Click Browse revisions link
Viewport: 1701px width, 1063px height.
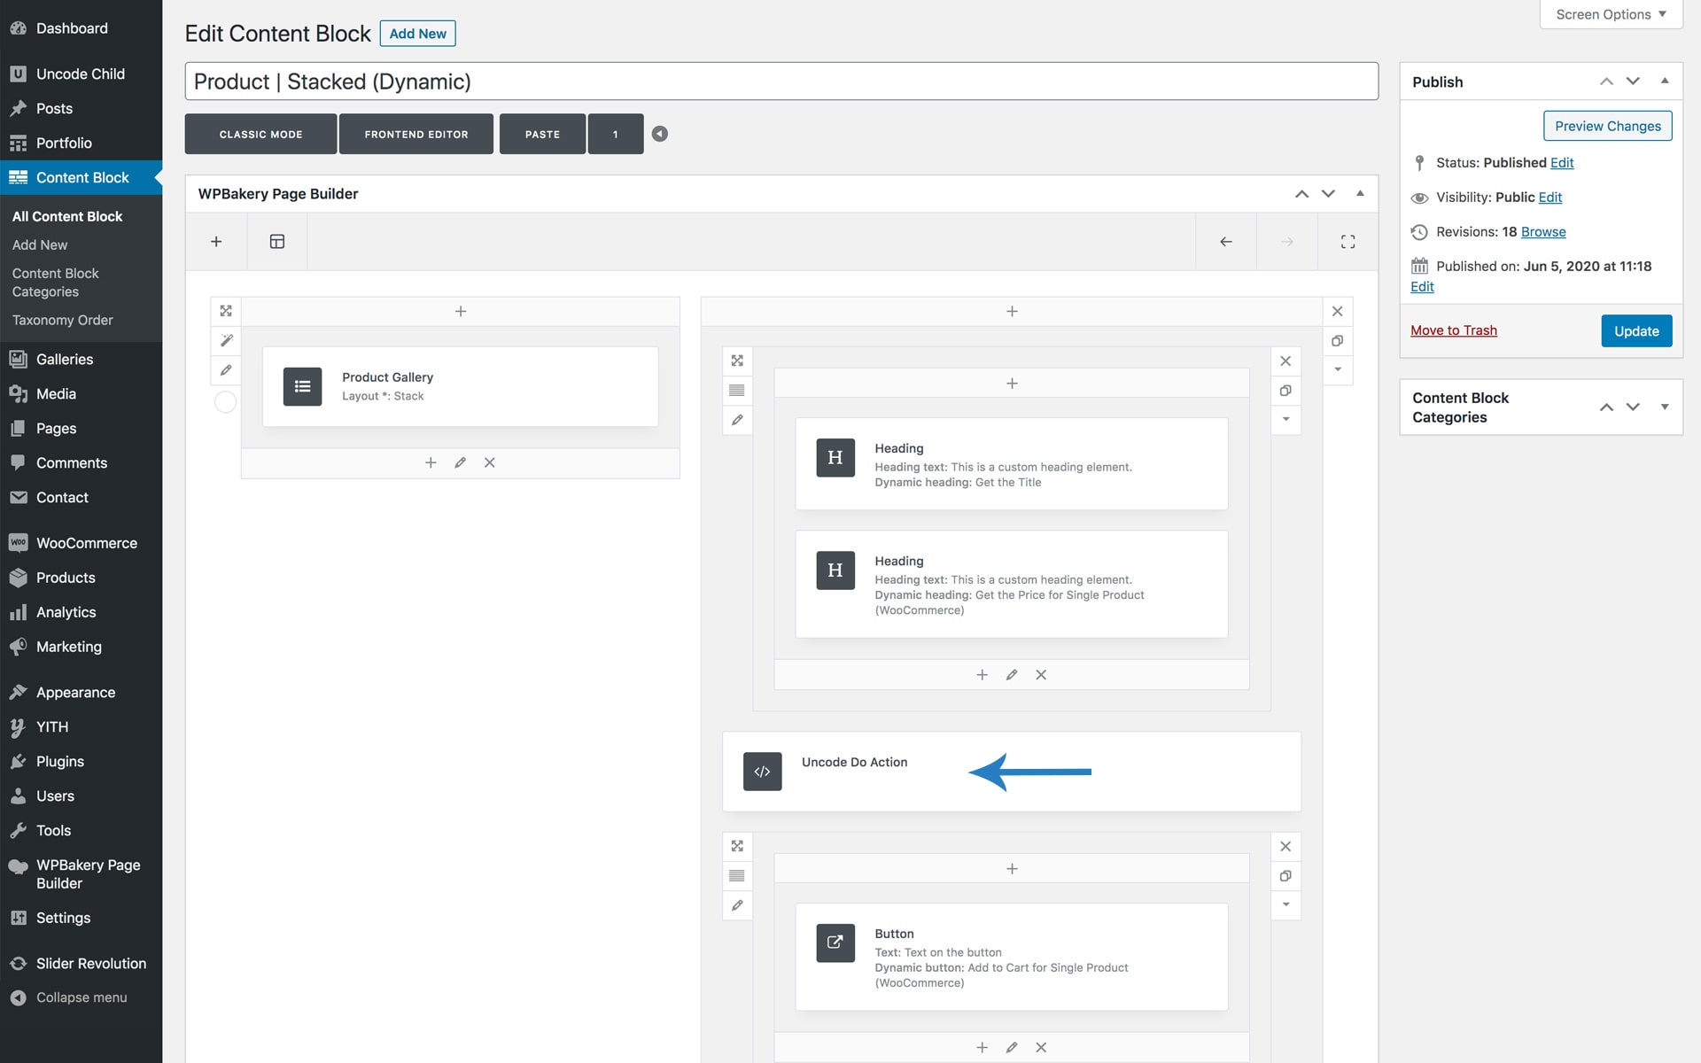[x=1542, y=231]
